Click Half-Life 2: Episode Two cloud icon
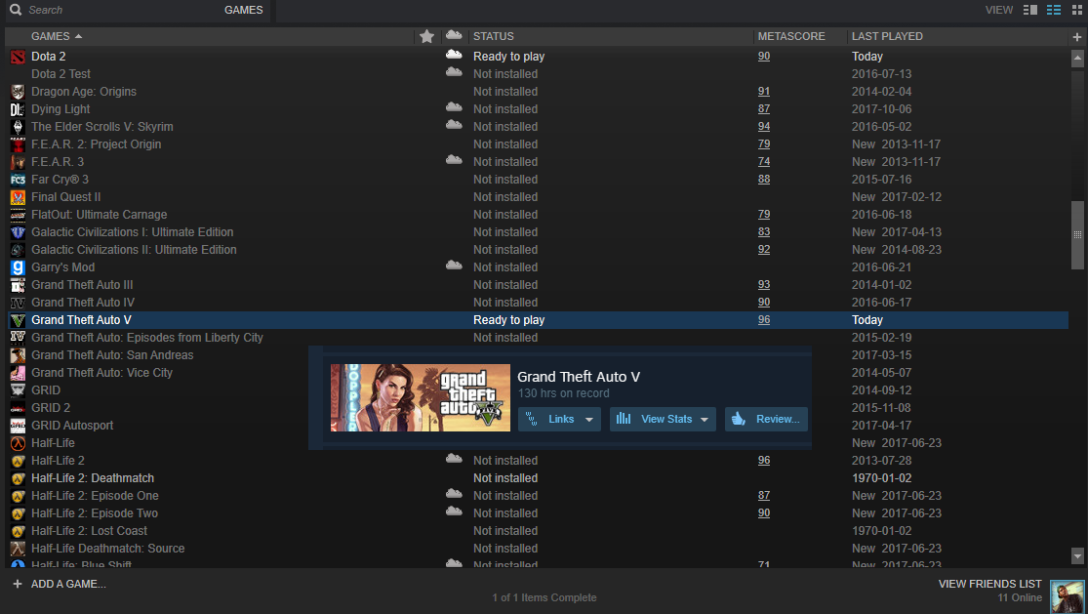1088x614 pixels. pyautogui.click(x=454, y=511)
